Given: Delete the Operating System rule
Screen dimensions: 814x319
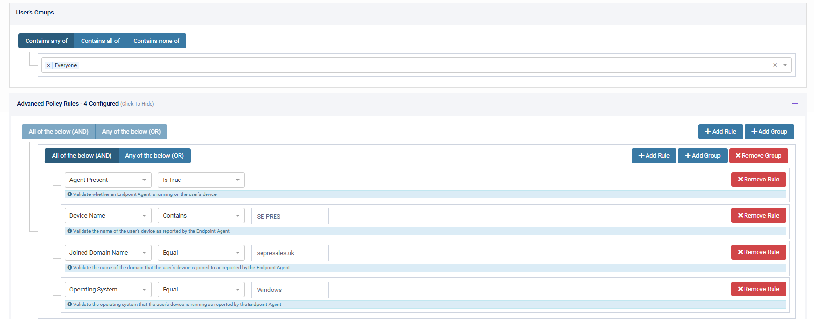Looking at the screenshot, I should [758, 289].
